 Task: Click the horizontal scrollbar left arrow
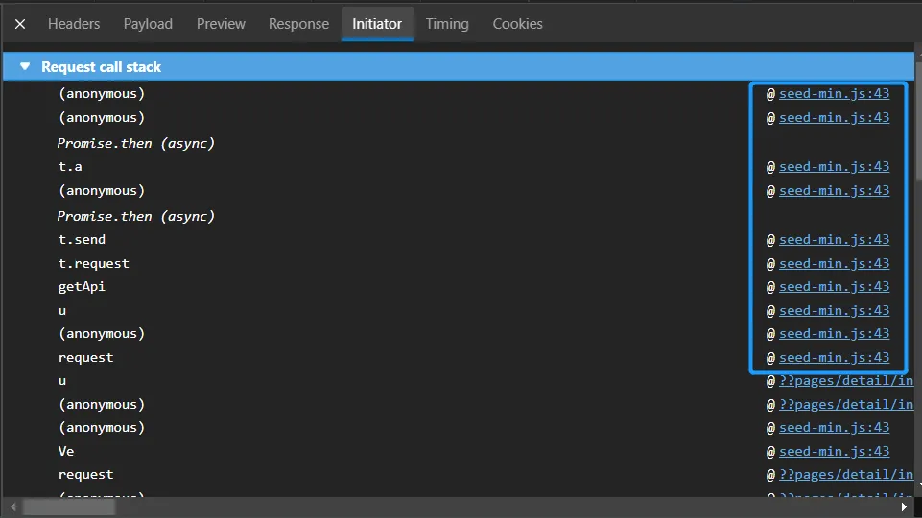point(12,506)
